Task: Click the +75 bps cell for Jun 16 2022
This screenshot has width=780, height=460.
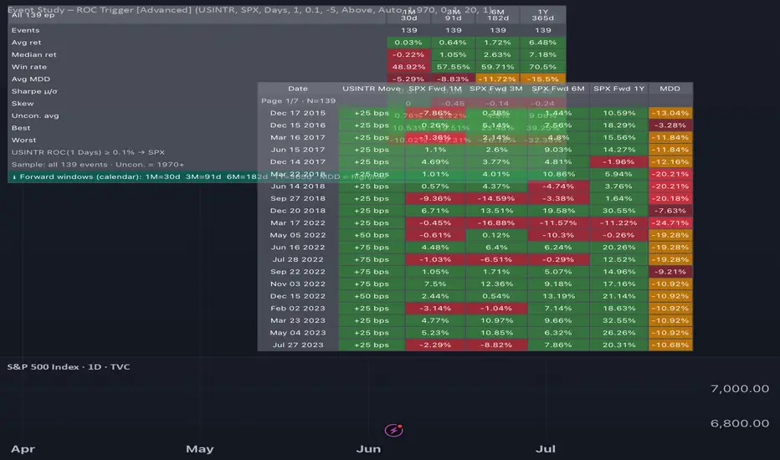Action: click(x=371, y=248)
